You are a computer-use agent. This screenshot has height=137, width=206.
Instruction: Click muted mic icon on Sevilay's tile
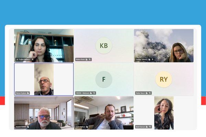tap(152, 60)
